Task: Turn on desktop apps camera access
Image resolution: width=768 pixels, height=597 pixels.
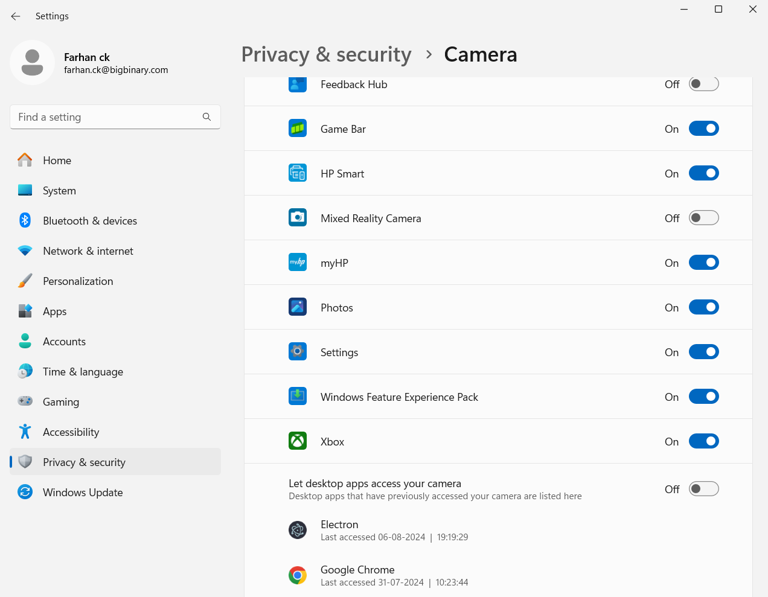Action: point(703,488)
